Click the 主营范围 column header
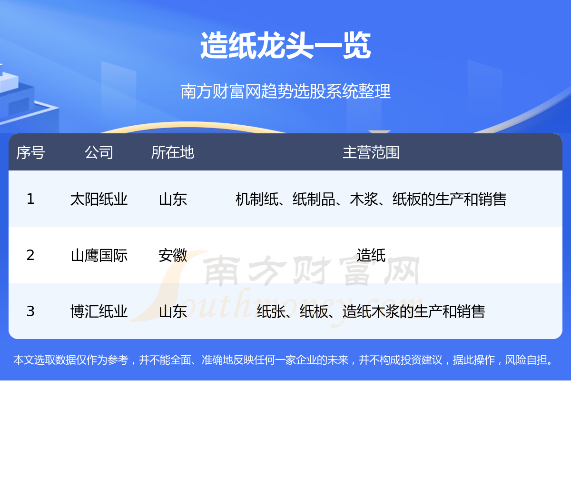 pos(371,152)
